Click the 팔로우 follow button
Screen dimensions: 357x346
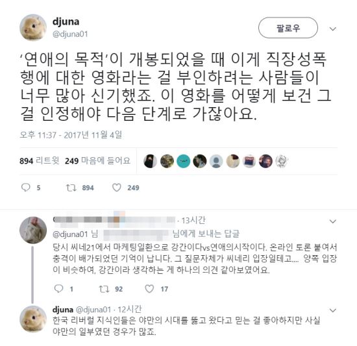click(288, 28)
